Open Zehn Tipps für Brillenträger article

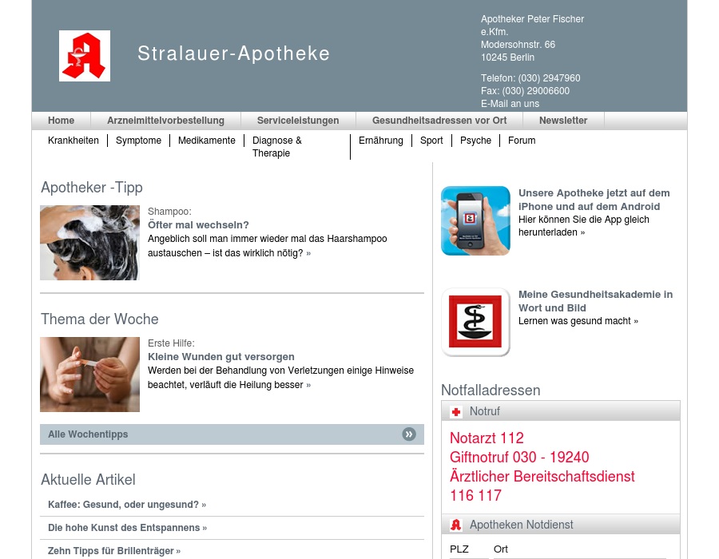tap(113, 551)
